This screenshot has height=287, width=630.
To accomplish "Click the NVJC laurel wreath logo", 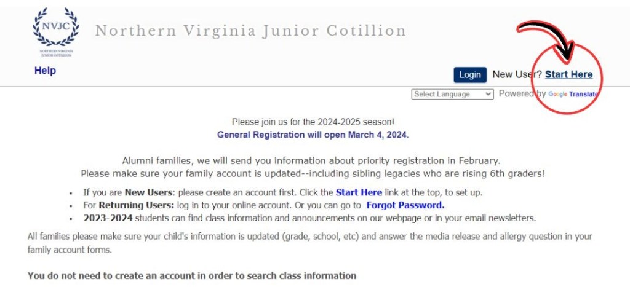I will 56,31.
